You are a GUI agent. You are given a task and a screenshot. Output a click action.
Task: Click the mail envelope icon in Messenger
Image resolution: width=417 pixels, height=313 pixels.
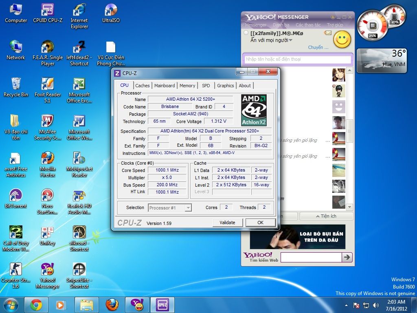(x=328, y=33)
